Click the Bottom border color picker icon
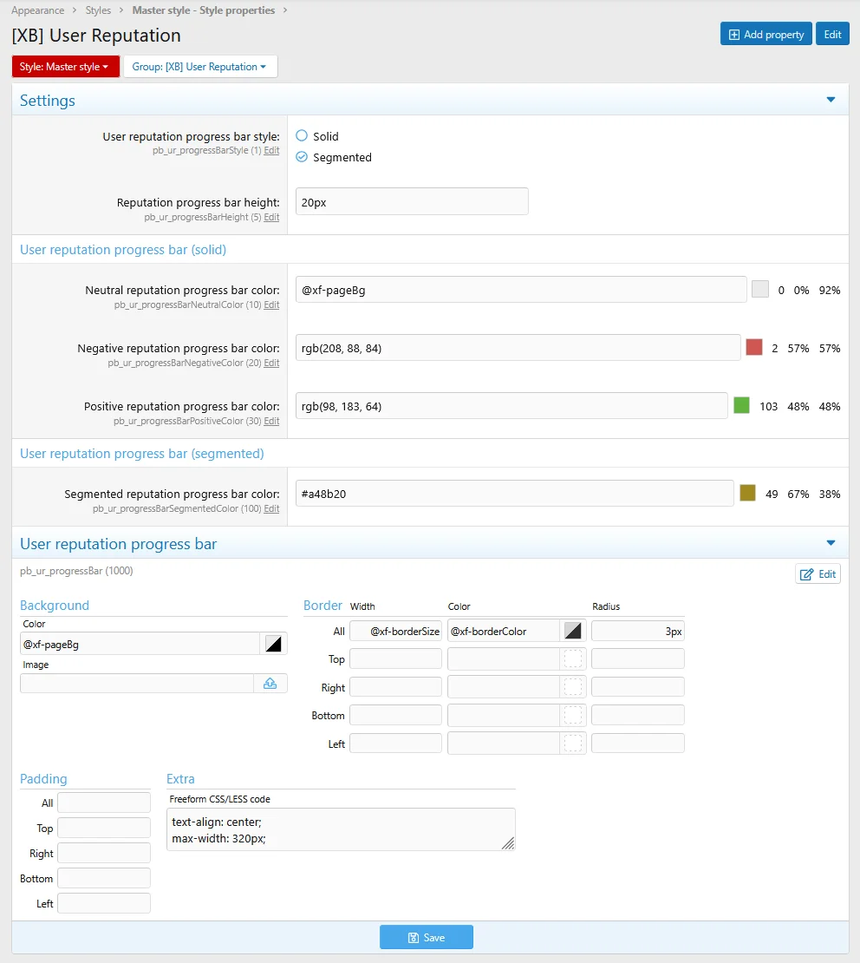The height and width of the screenshot is (963, 860). click(573, 716)
